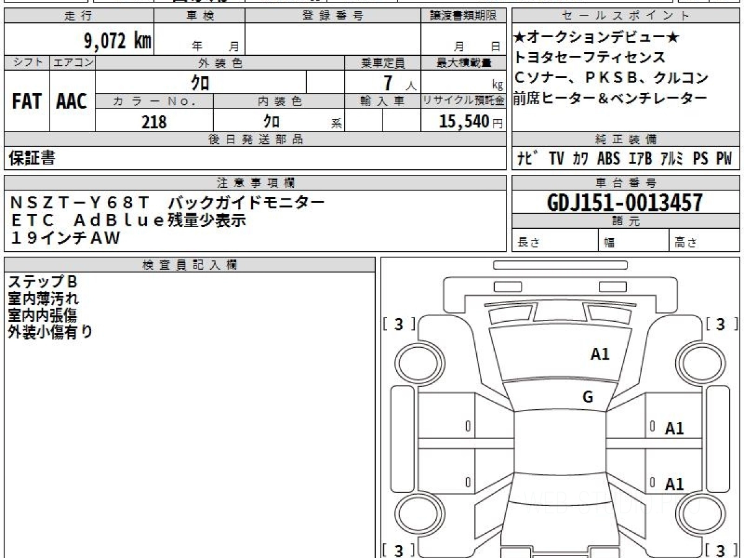Click the 注意事項欄 header
744x558 pixels.
click(255, 183)
